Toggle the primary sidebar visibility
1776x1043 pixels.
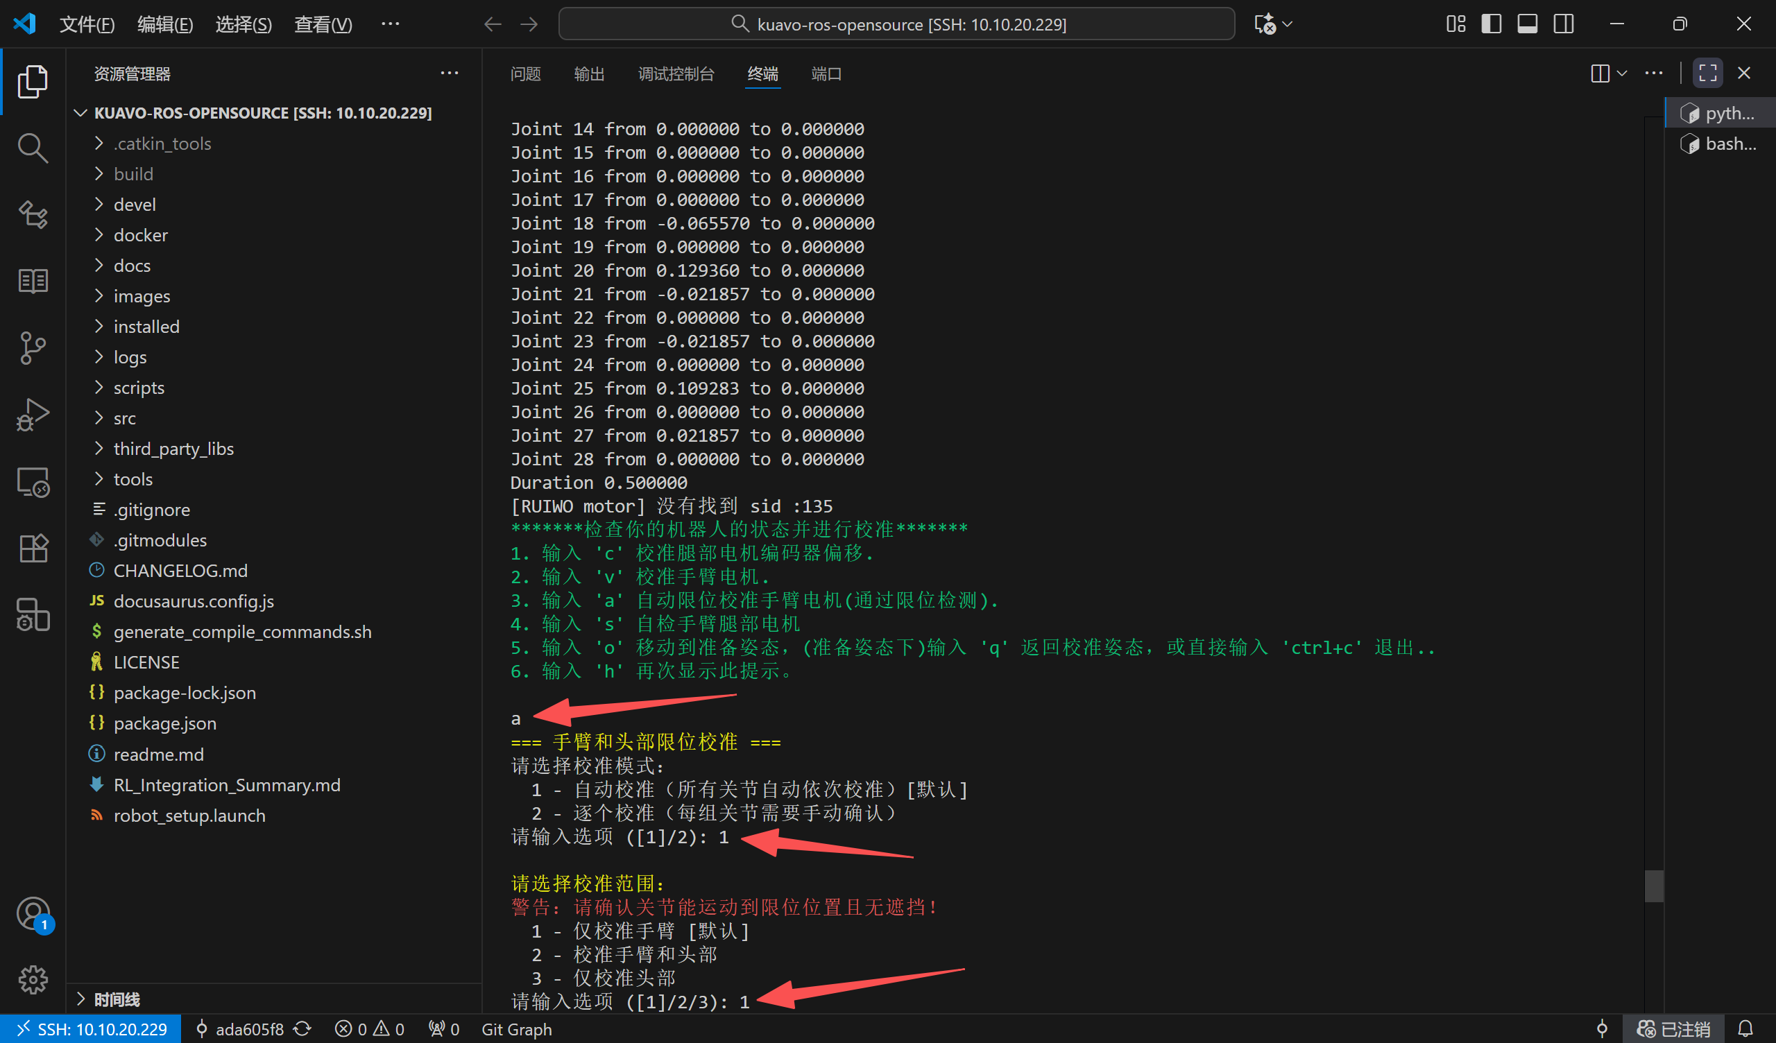pos(1491,24)
